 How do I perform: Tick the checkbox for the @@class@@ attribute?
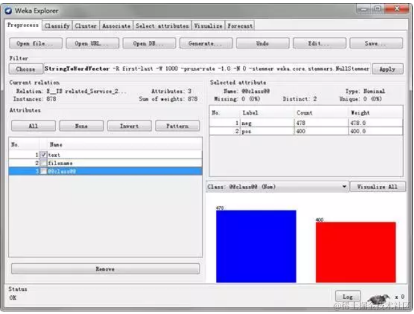(x=43, y=171)
